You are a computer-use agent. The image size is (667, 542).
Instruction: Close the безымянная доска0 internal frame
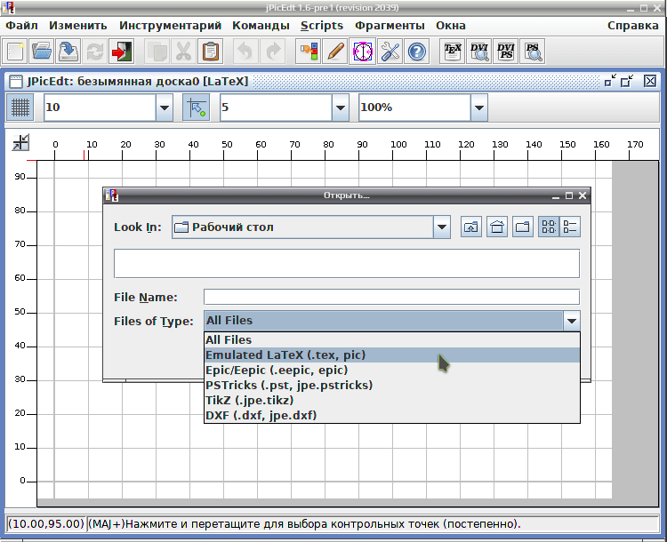650,81
